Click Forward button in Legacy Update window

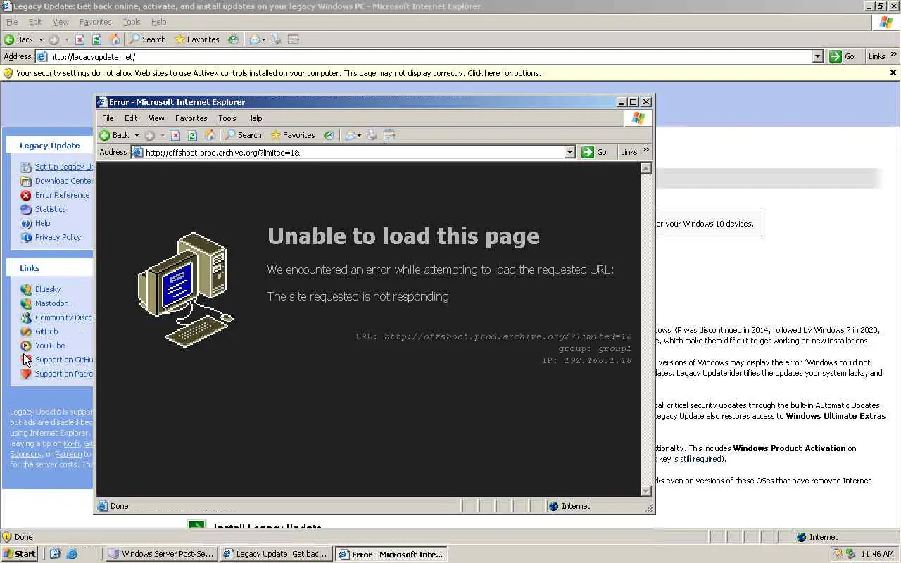[53, 39]
